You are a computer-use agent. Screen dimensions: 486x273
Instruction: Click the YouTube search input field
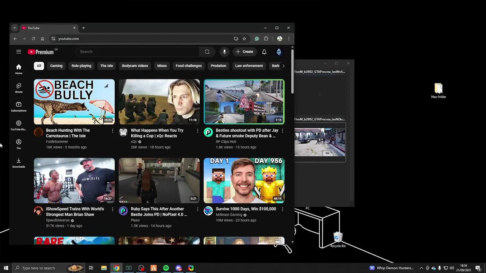pos(138,52)
